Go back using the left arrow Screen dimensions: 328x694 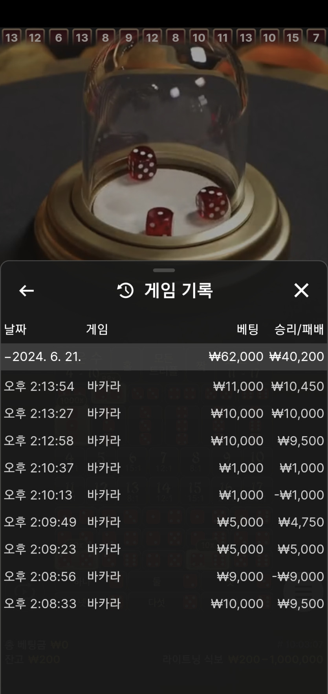tap(26, 291)
